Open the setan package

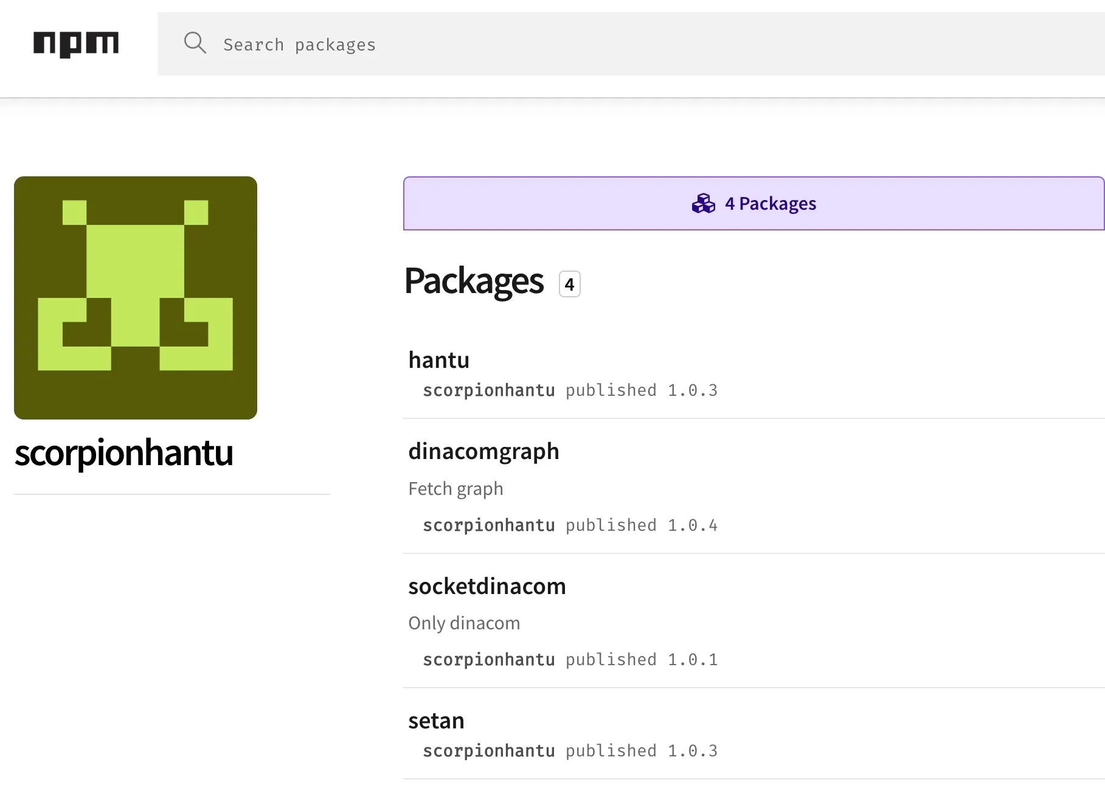tap(436, 721)
